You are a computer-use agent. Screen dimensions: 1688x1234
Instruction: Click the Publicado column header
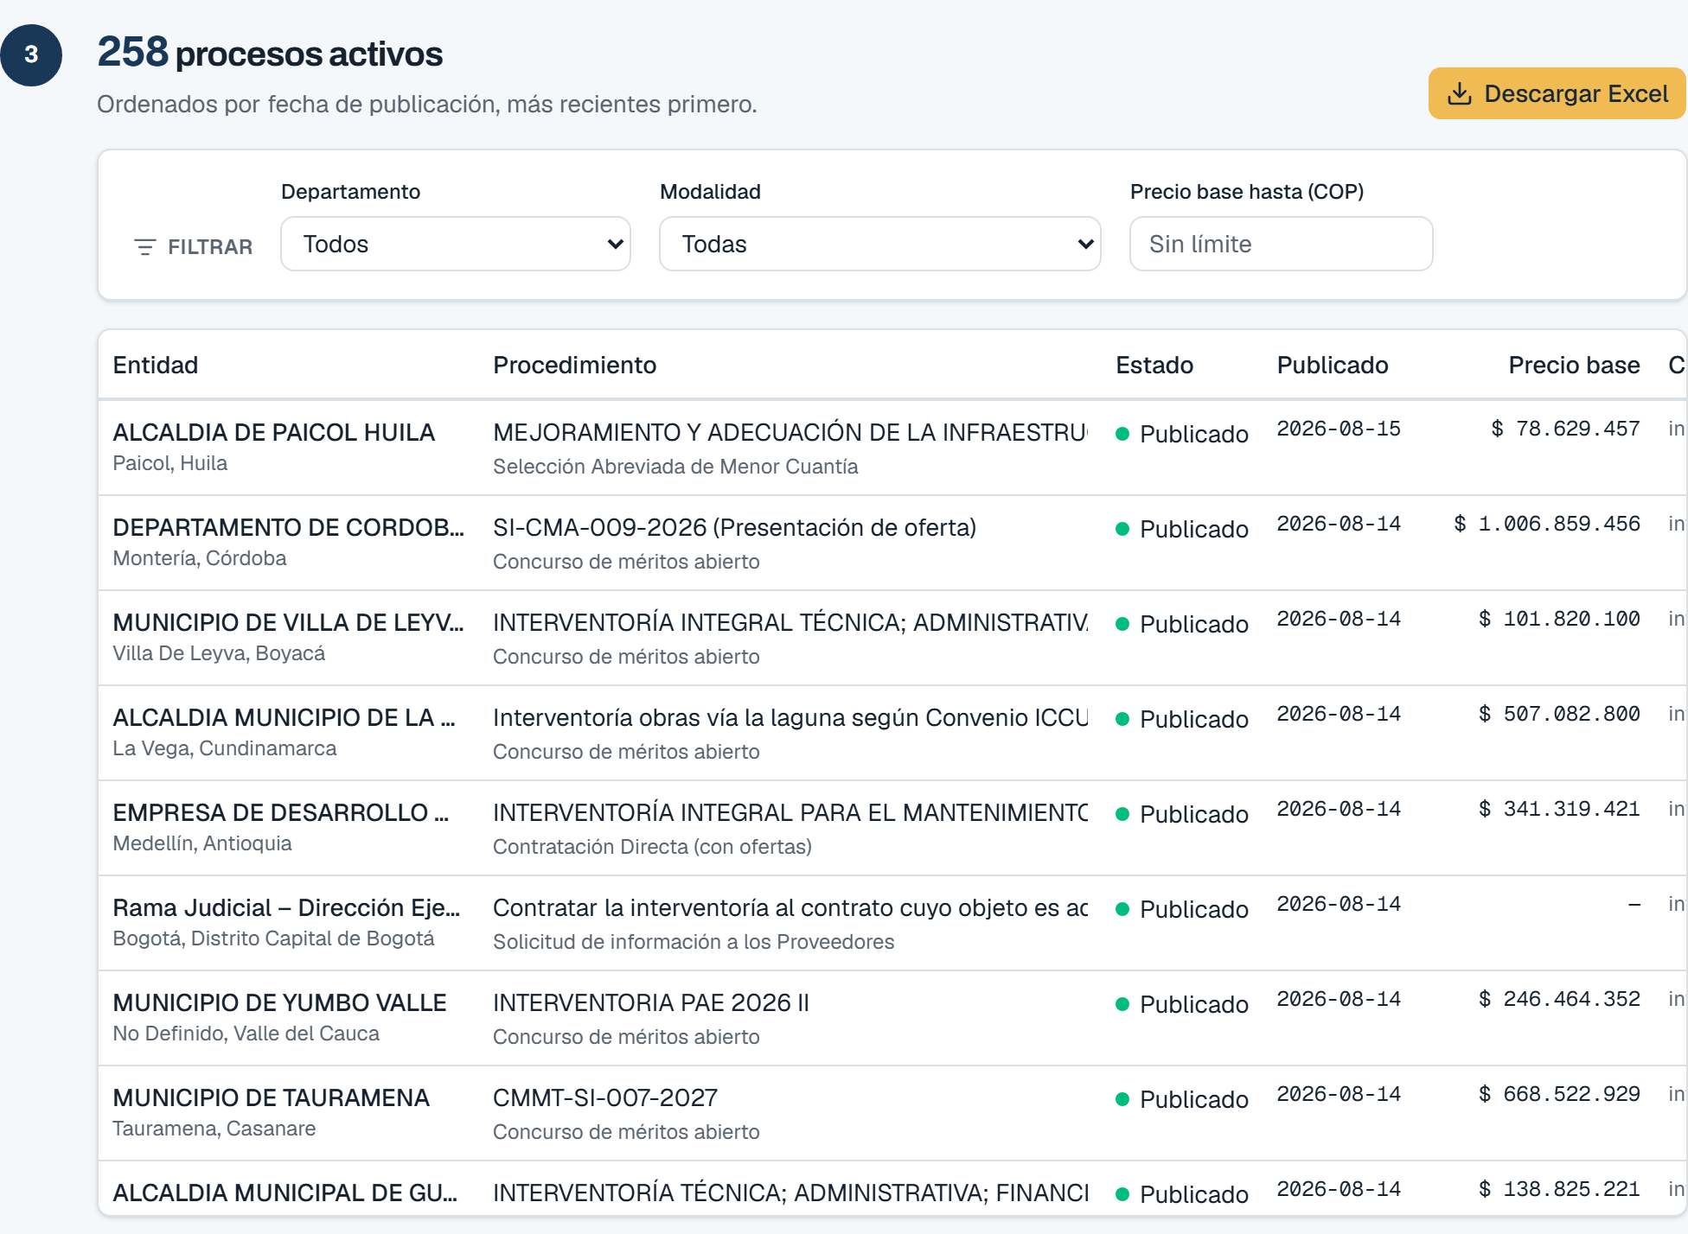pos(1333,365)
